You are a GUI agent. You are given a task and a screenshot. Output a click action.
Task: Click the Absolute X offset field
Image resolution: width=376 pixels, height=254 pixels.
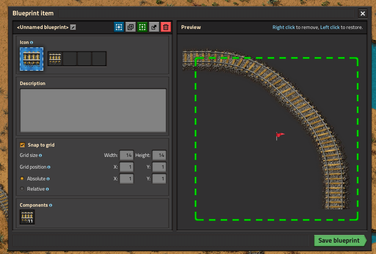[126, 178]
